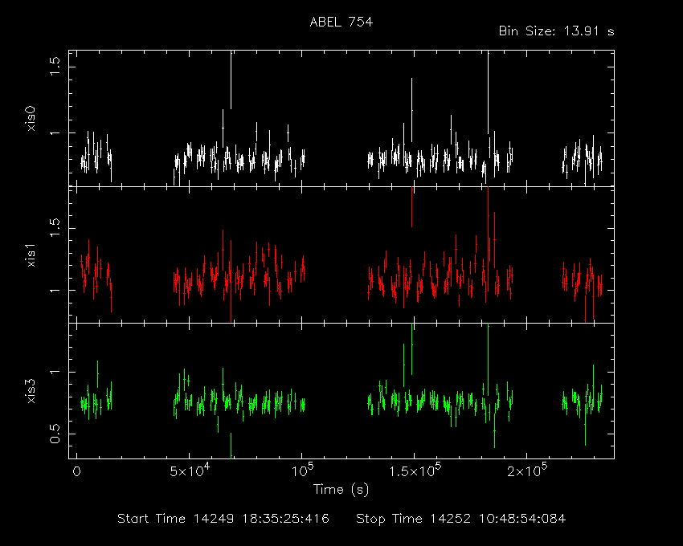
Task: Click the Time (s) x-axis label
Action: 341,490
